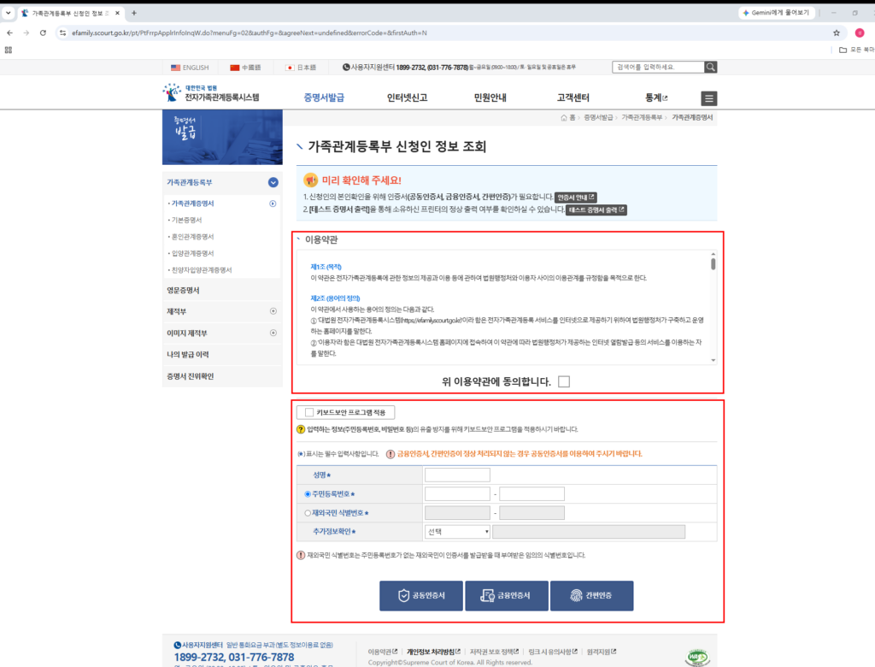Click 가족관계등록부 in breadcrumb

pyautogui.click(x=642, y=117)
